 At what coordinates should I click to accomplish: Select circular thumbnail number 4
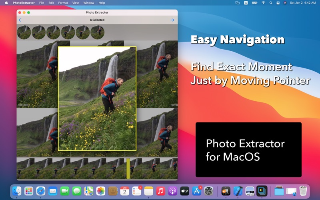point(68,32)
